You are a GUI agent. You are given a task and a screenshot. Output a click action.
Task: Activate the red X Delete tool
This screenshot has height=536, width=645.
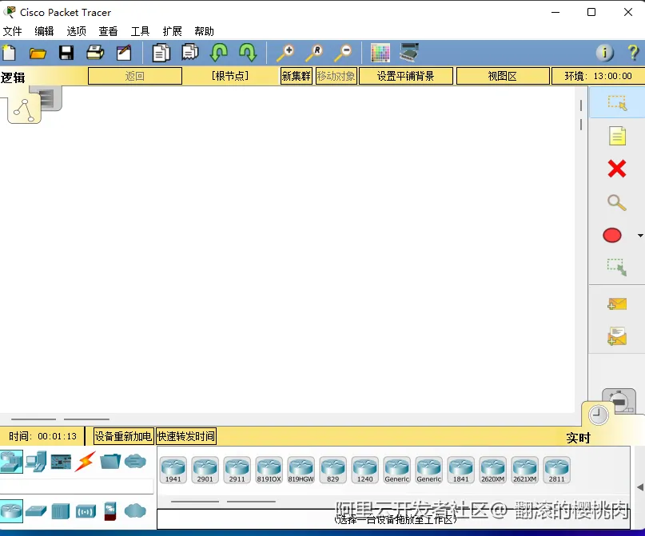coord(617,169)
